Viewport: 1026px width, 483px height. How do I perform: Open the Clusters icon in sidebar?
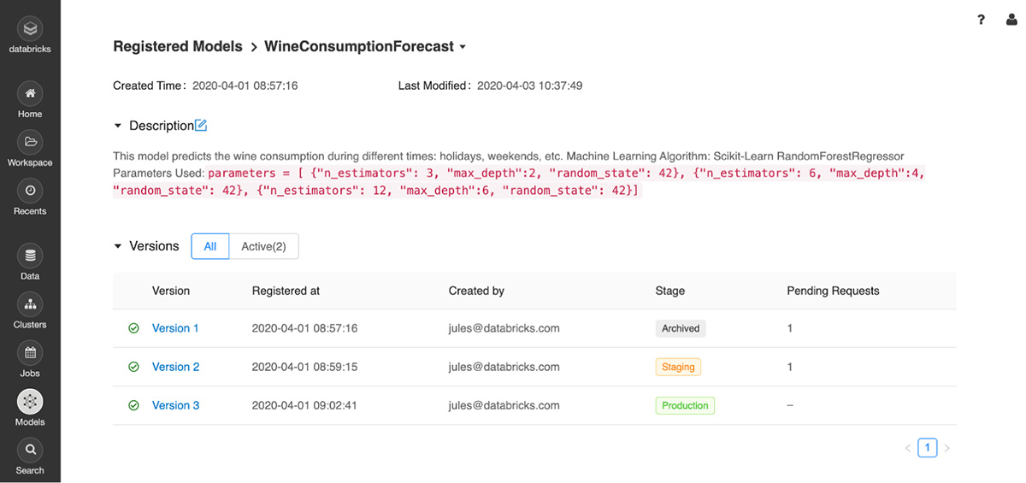point(30,304)
